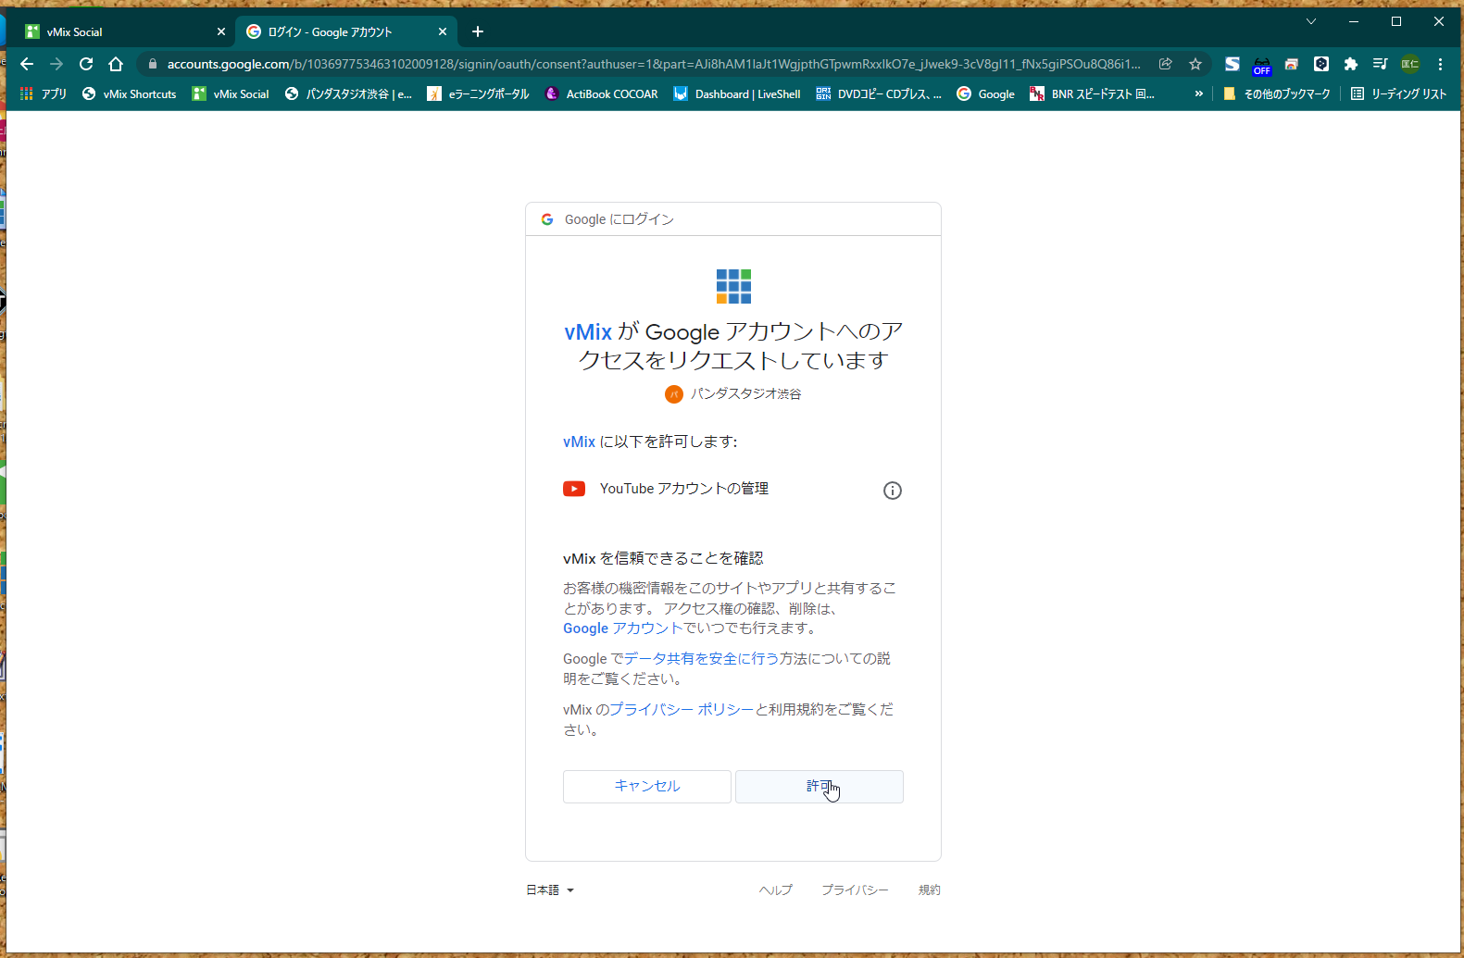Bookmark this page with the star icon
This screenshot has width=1464, height=958.
point(1195,64)
